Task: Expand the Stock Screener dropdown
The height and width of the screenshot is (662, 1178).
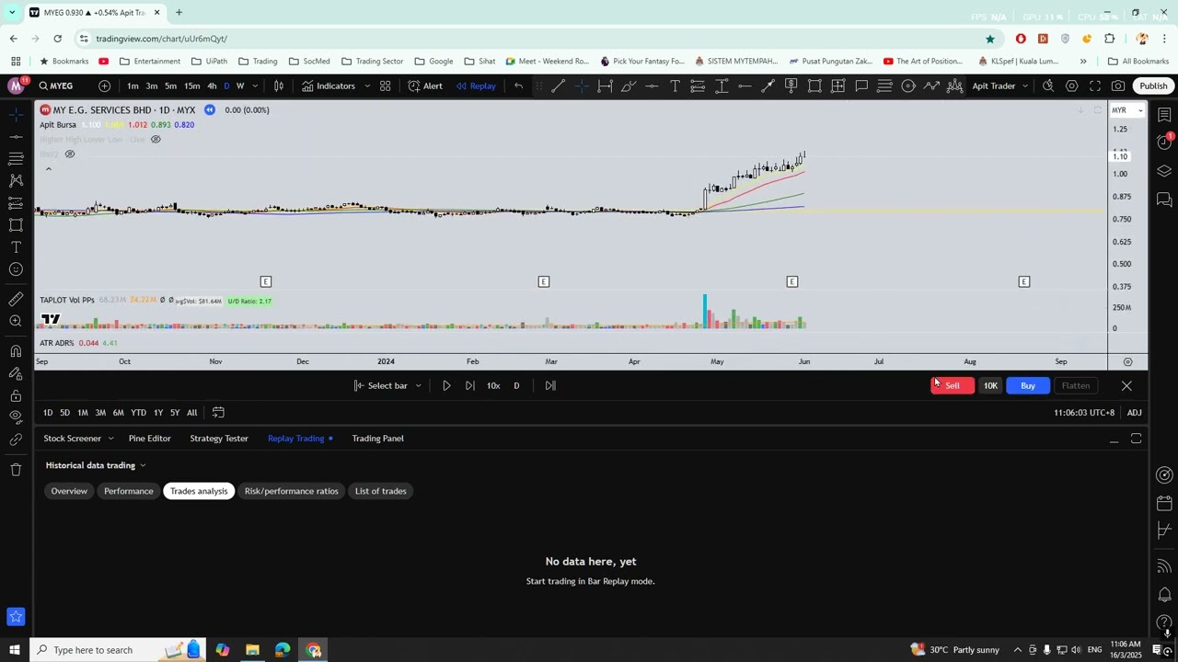Action: (110, 439)
